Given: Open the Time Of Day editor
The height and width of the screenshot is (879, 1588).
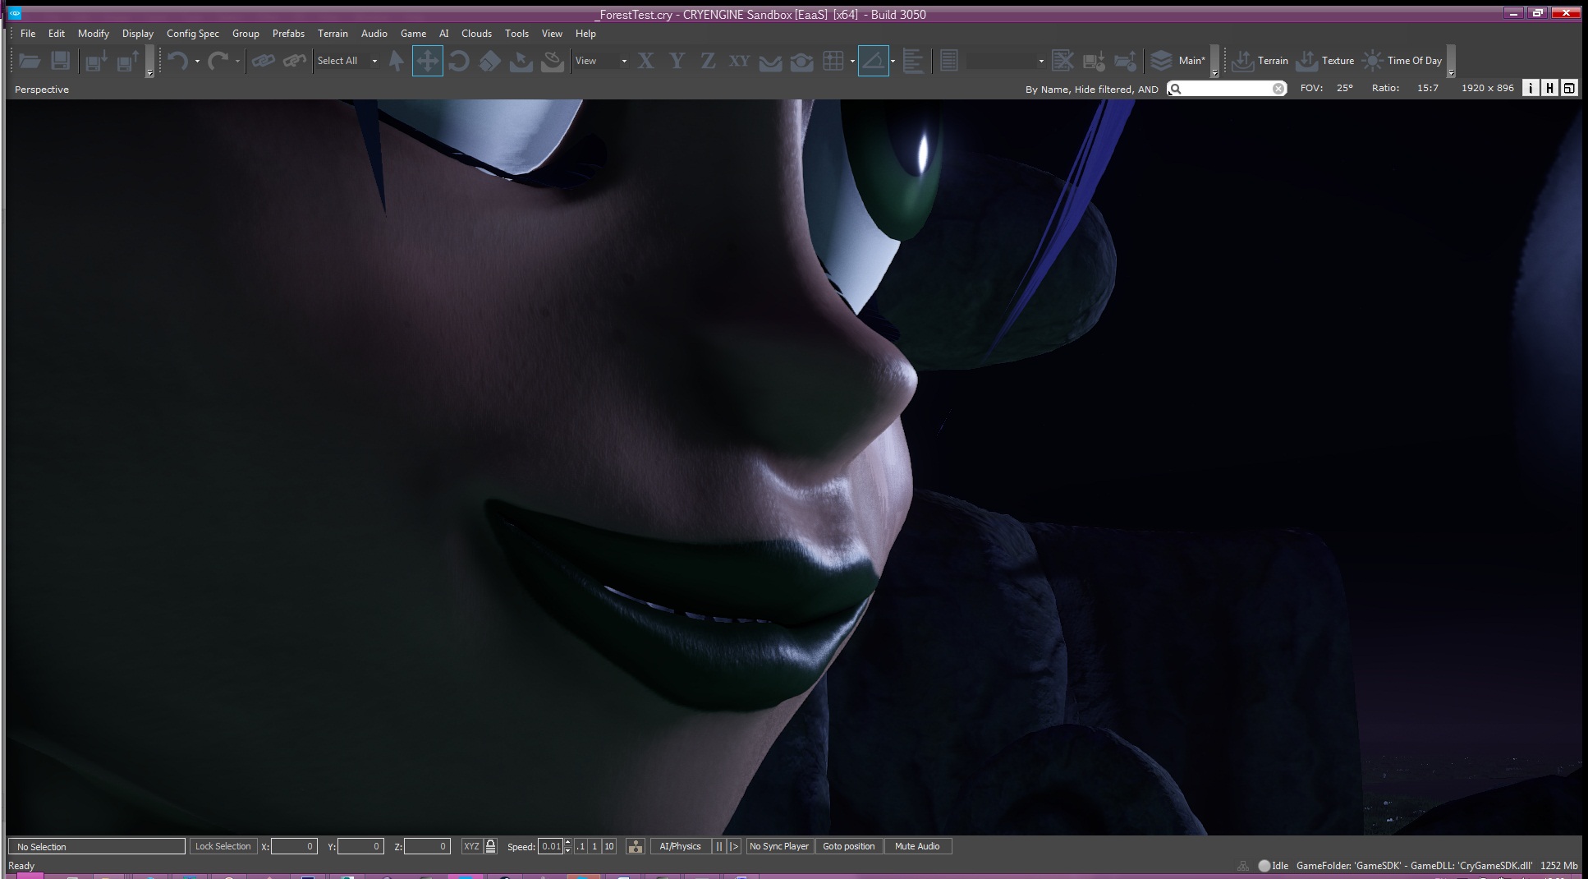Looking at the screenshot, I should pos(1402,61).
